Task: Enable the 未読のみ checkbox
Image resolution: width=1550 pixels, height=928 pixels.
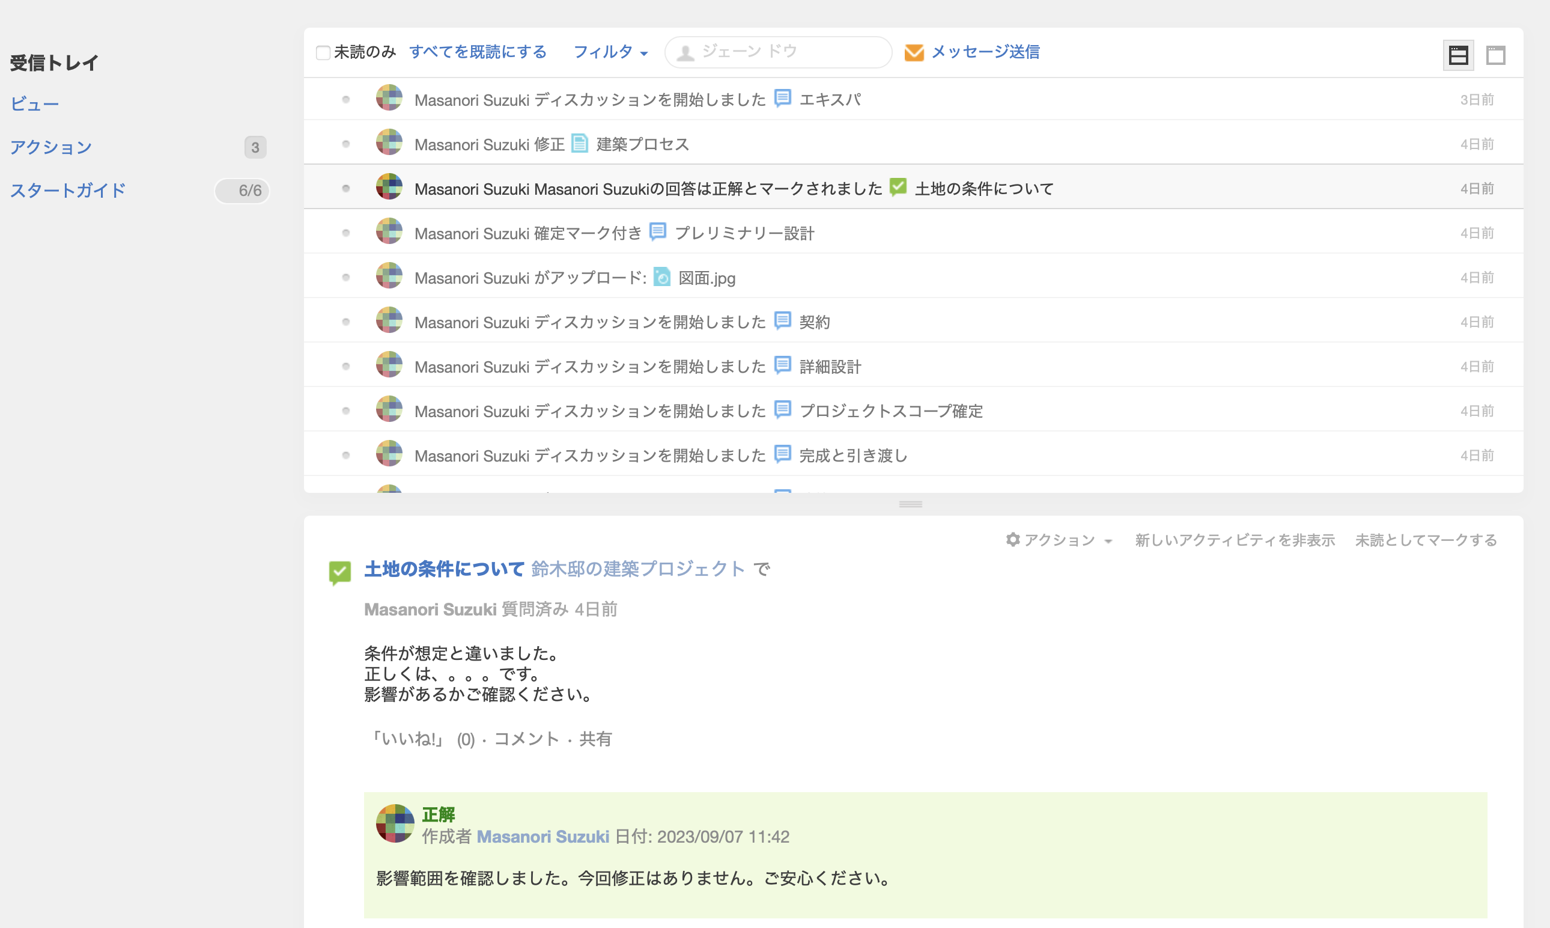Action: 323,52
